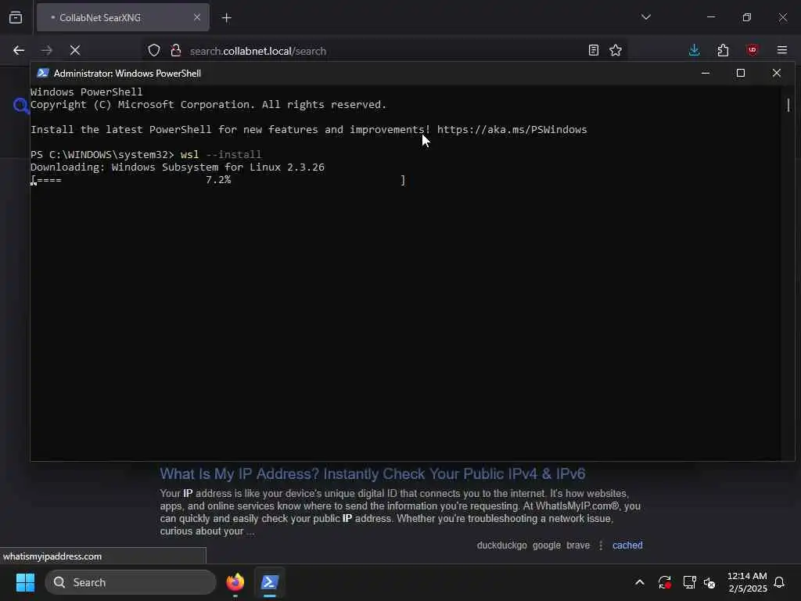Open 'What Is My IP Address?' result link
Image resolution: width=801 pixels, height=601 pixels.
click(x=372, y=473)
